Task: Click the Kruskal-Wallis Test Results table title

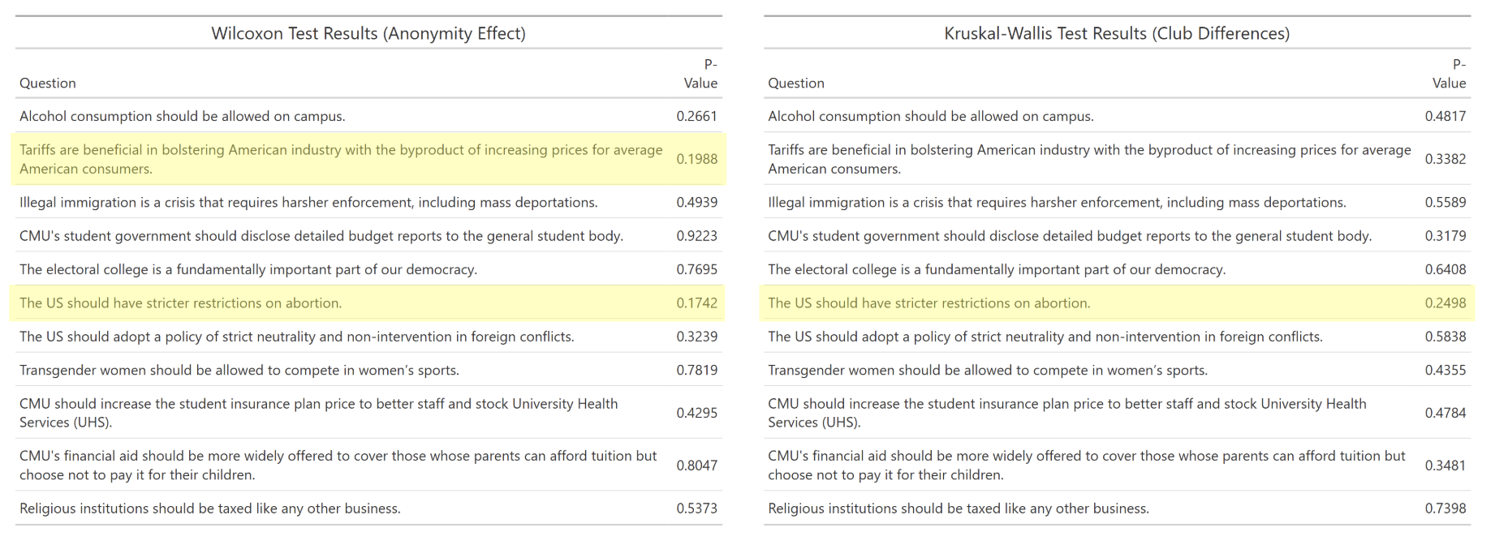Action: click(x=1117, y=33)
